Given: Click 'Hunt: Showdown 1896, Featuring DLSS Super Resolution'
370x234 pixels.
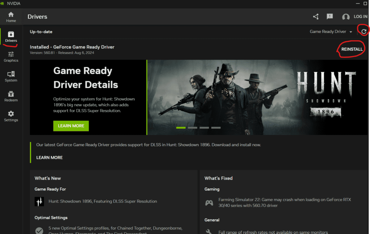Looking at the screenshot, I should [103, 201].
